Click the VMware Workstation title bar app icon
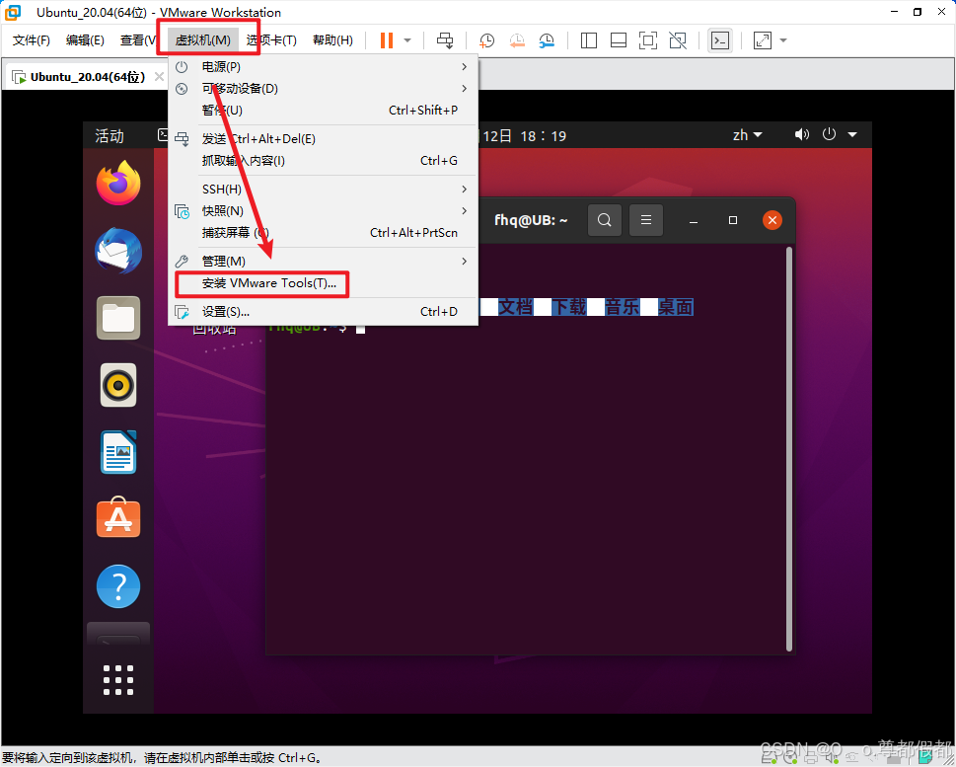Viewport: 956px width, 767px height. [13, 12]
